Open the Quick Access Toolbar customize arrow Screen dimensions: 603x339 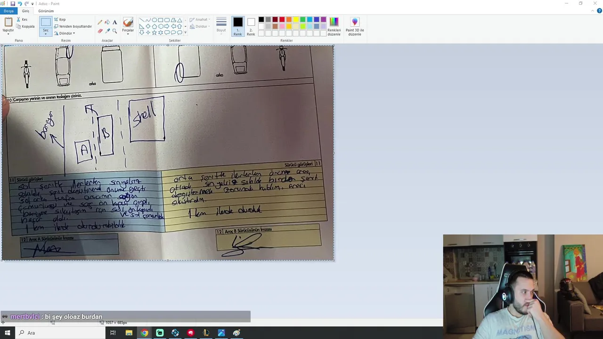coord(33,4)
